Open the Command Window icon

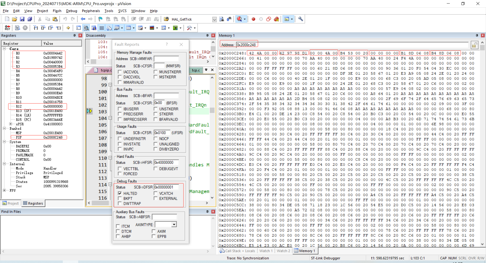click(x=78, y=28)
